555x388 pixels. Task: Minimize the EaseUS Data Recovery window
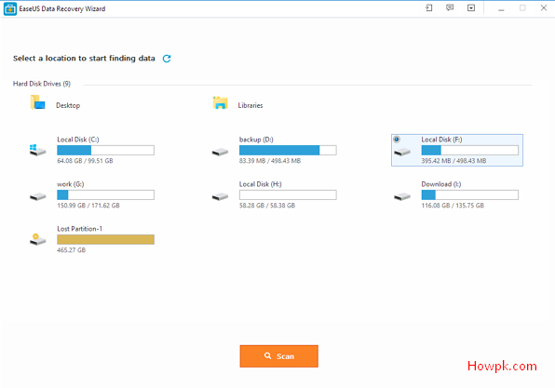[x=501, y=8]
